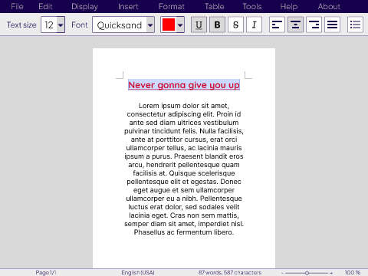368x276 pixels.
Task: Toggle center alignment button
Action: tap(295, 25)
